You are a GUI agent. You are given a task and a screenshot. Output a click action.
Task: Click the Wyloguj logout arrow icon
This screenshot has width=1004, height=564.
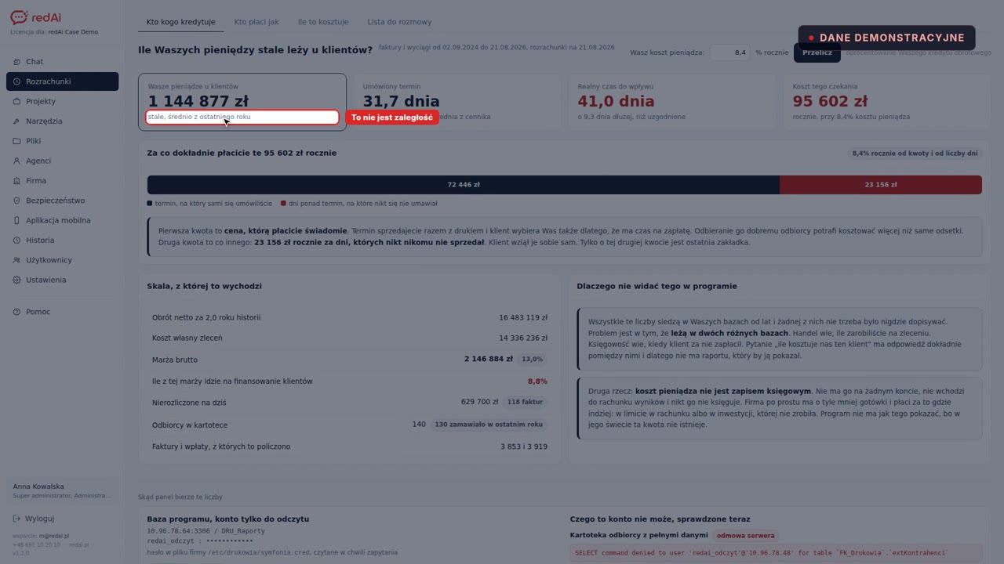[17, 519]
